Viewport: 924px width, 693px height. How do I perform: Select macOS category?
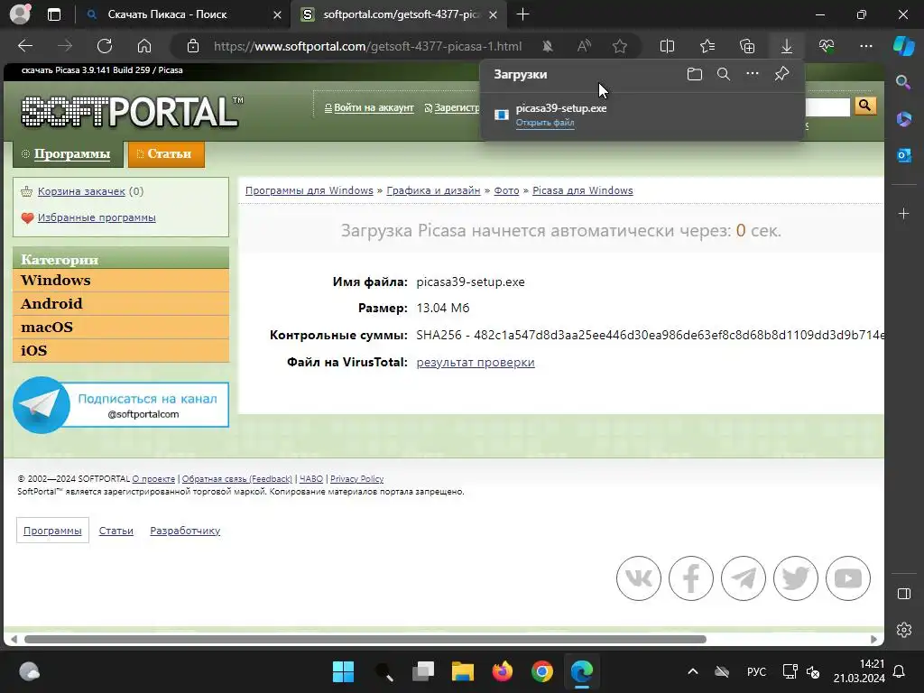[x=121, y=327]
